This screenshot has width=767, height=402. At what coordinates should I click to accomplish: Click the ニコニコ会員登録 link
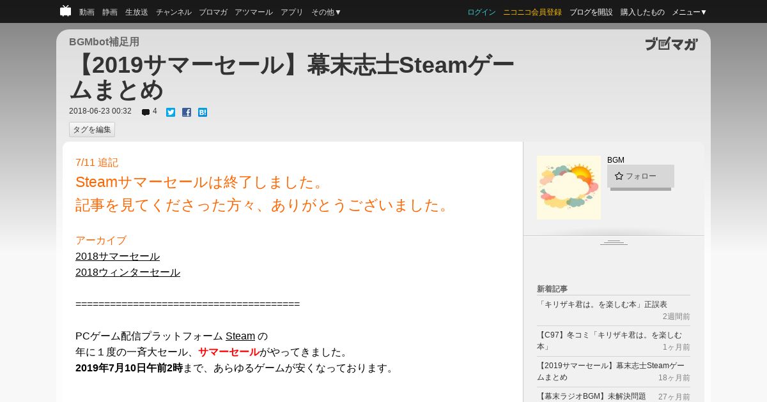click(x=532, y=12)
